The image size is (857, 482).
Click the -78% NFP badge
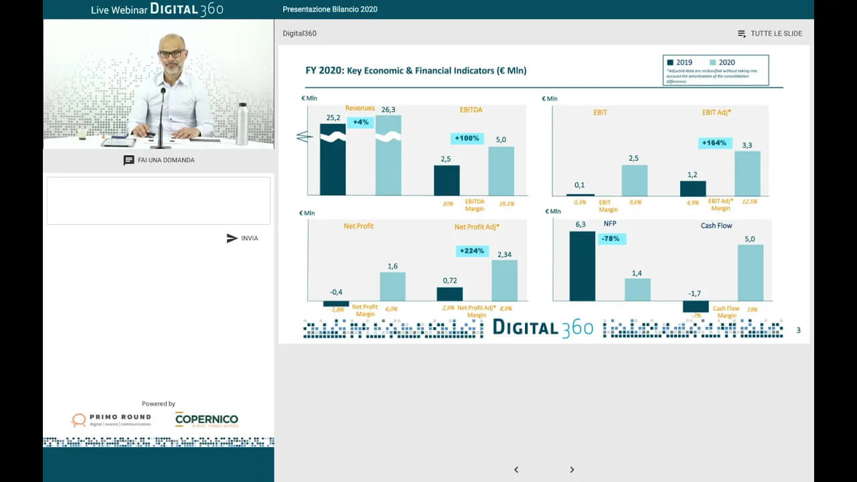coord(611,238)
